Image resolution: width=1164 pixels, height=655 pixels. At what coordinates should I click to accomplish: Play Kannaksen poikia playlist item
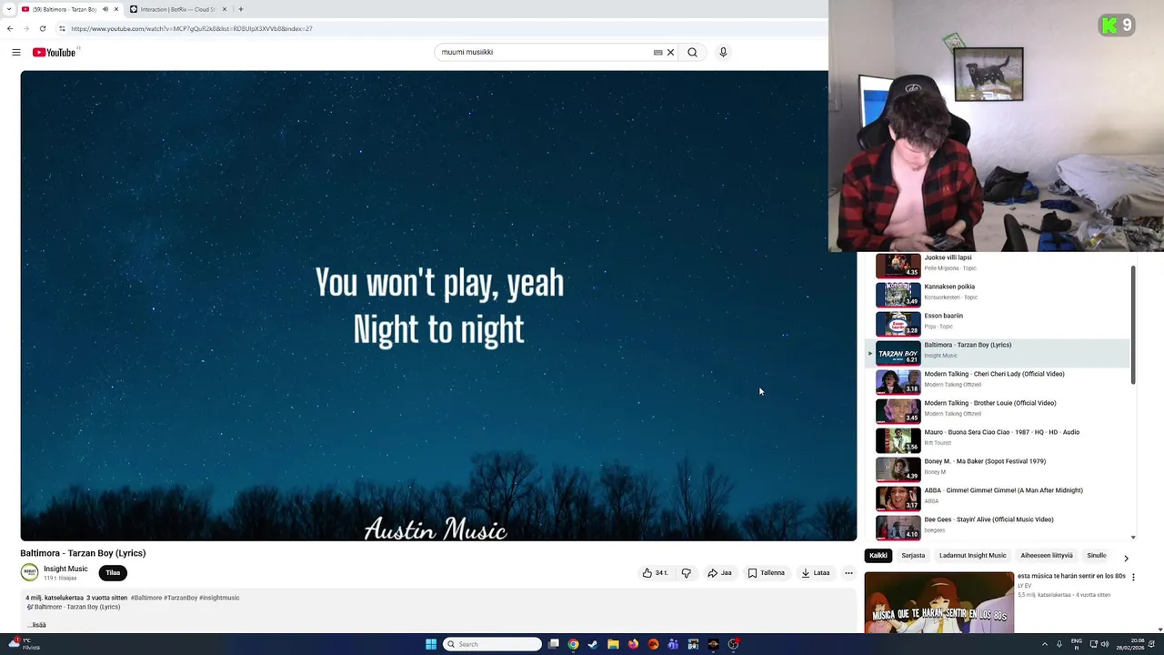[998, 294]
